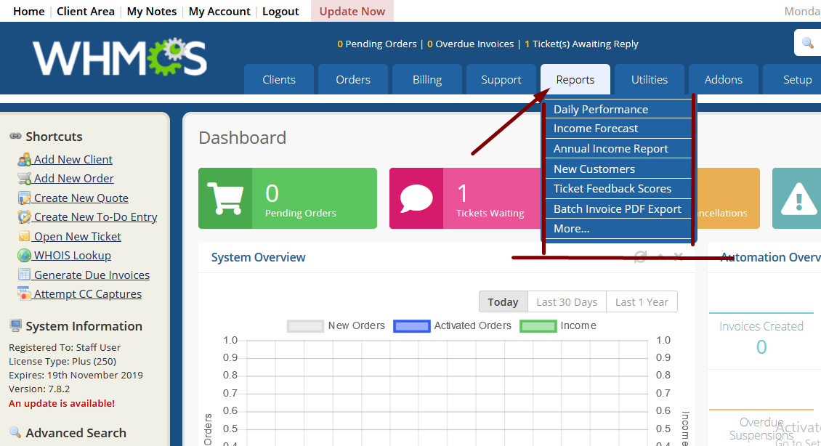Viewport: 821px width, 446px height.
Task: Click the 0 Pending Orders green tile
Action: [x=288, y=198]
